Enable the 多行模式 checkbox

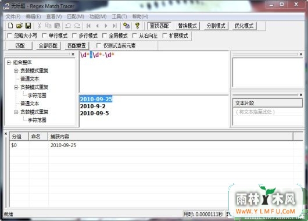[x=74, y=35]
